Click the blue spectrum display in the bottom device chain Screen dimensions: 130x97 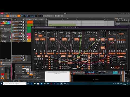[x=90, y=72]
